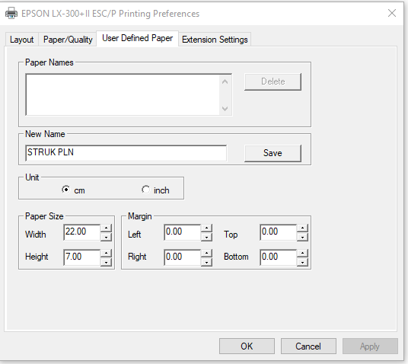This screenshot has height=364, width=408.
Task: Decrease the Right margin with down arrow
Action: point(206,262)
